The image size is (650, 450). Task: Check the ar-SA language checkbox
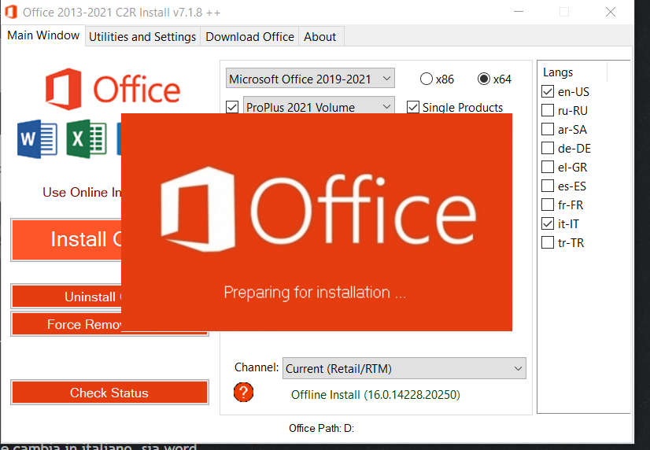click(x=548, y=129)
